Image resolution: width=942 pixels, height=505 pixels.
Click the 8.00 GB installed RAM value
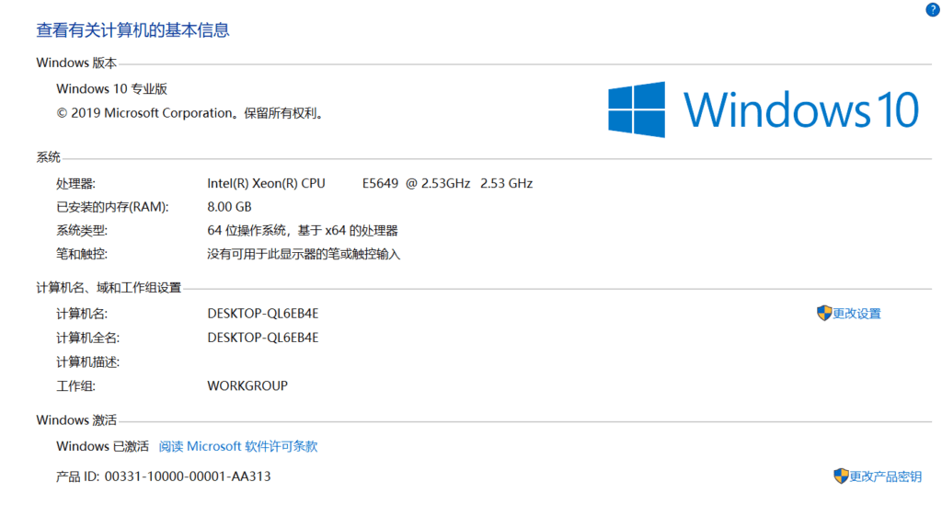[x=229, y=207]
